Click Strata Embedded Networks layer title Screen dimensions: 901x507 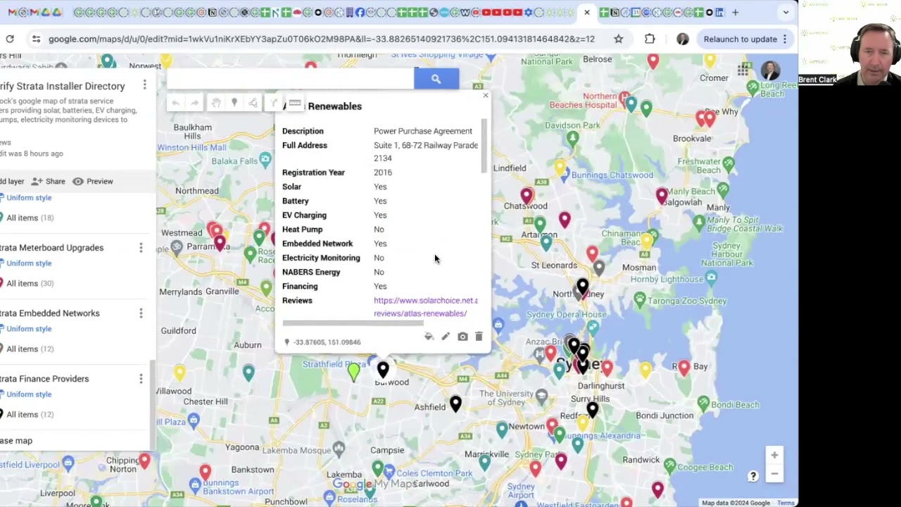(x=49, y=313)
